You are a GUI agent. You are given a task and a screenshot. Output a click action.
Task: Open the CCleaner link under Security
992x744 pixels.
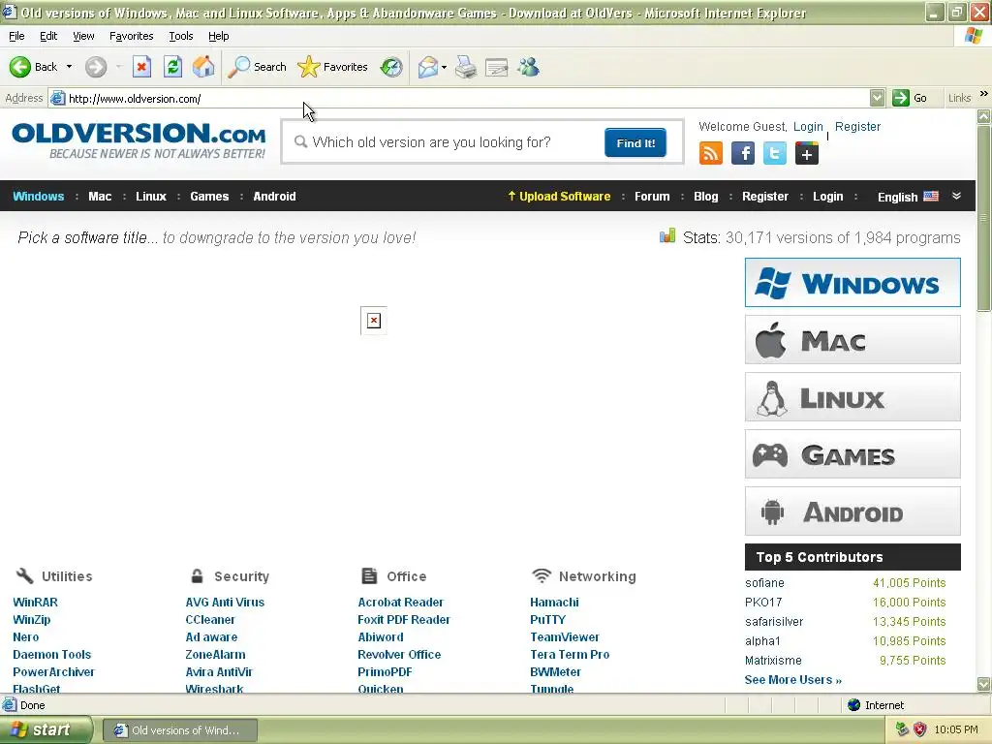(210, 620)
